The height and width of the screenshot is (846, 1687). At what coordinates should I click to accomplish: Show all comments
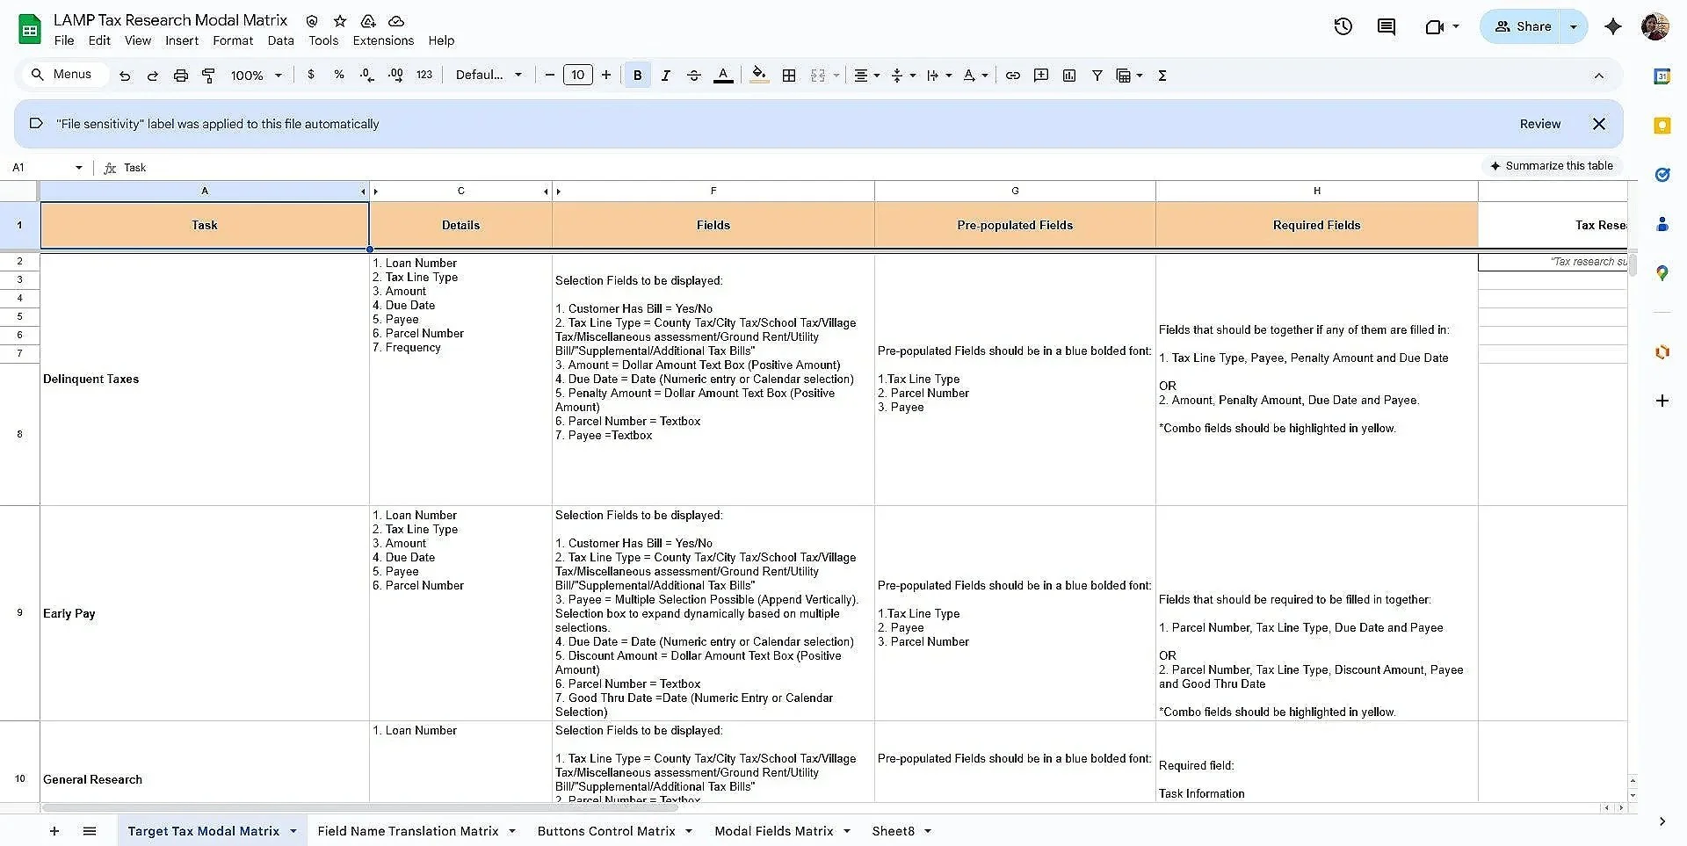[x=1387, y=26]
